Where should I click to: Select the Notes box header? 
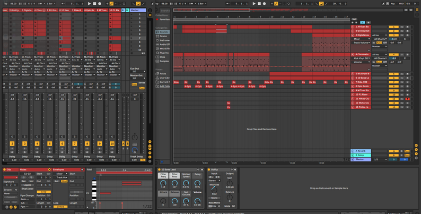pyautogui.click(x=35, y=169)
